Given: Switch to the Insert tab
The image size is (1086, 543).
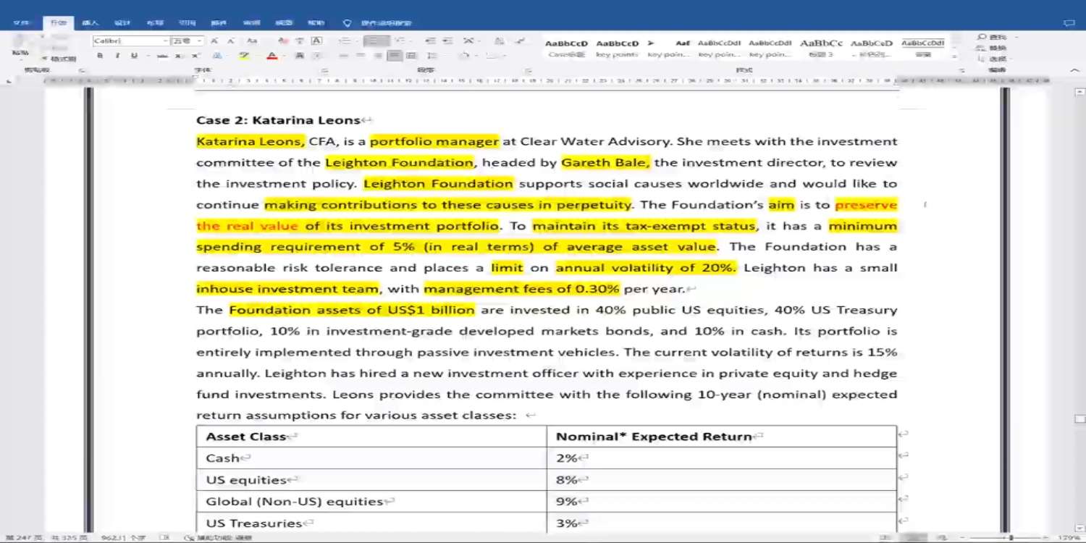Looking at the screenshot, I should click(90, 23).
